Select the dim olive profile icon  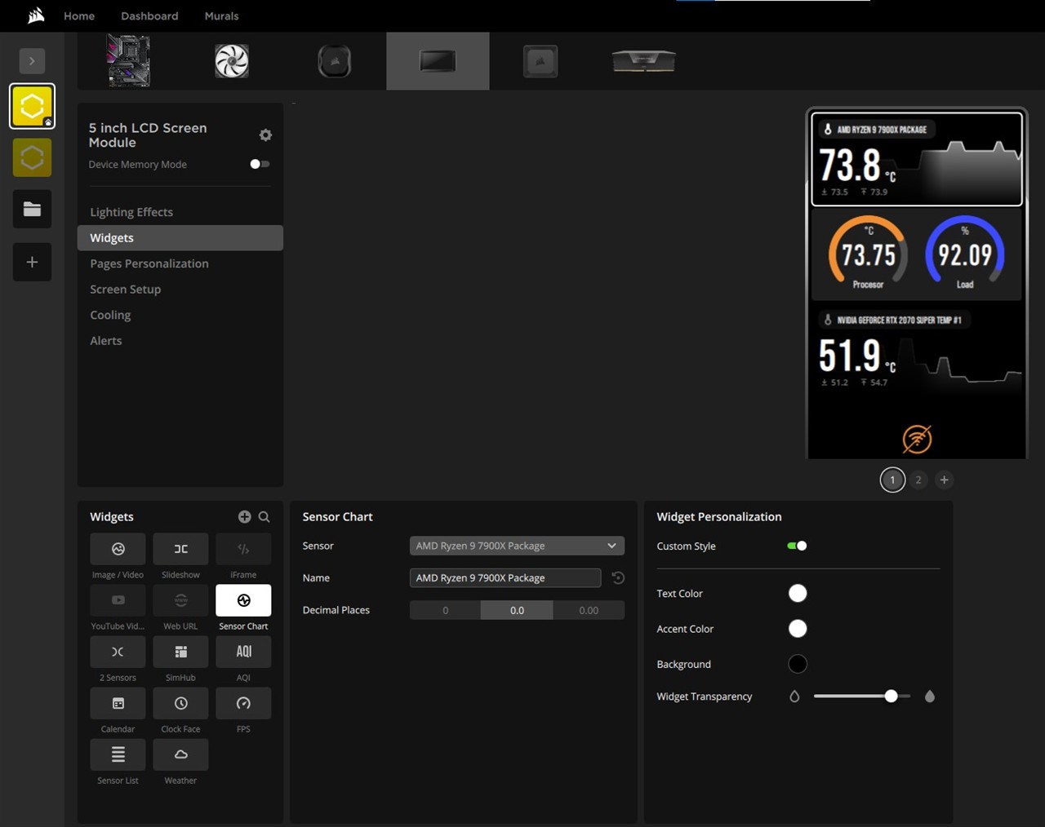(x=32, y=157)
